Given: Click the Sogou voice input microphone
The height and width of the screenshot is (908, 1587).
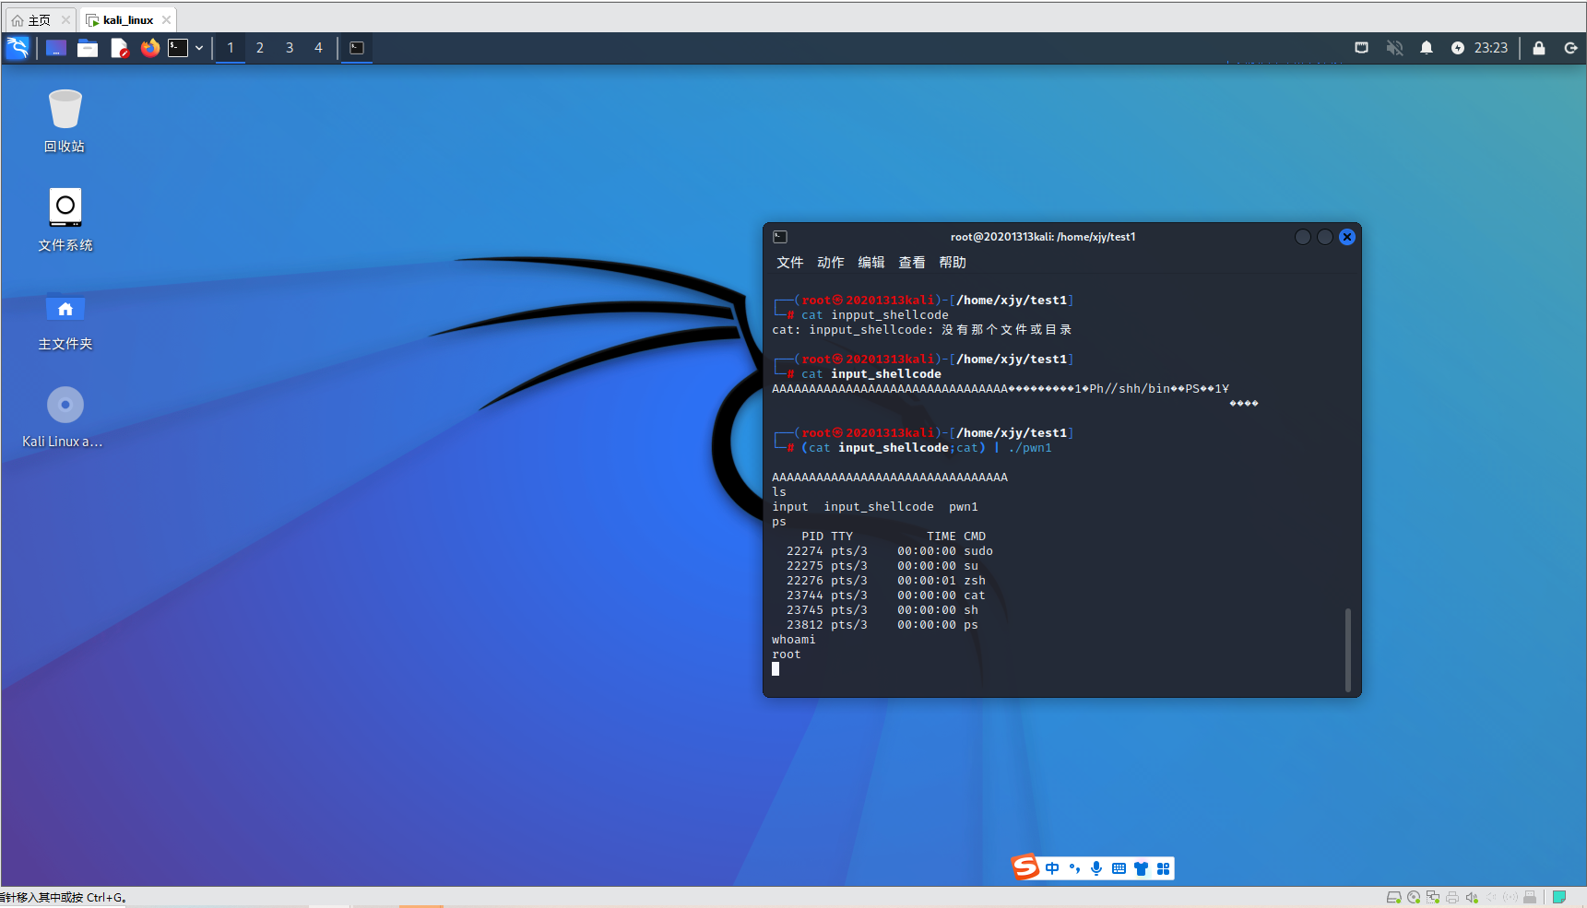Looking at the screenshot, I should click(1096, 868).
